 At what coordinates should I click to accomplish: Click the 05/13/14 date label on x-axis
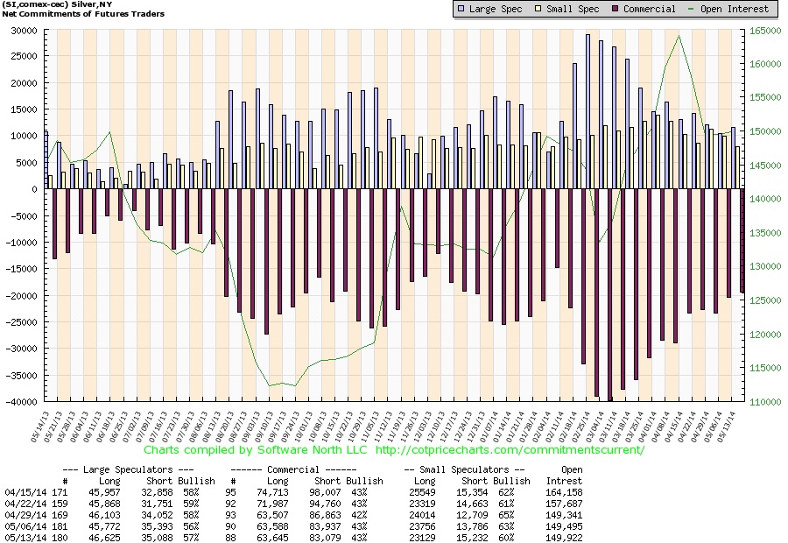pyautogui.click(x=727, y=427)
